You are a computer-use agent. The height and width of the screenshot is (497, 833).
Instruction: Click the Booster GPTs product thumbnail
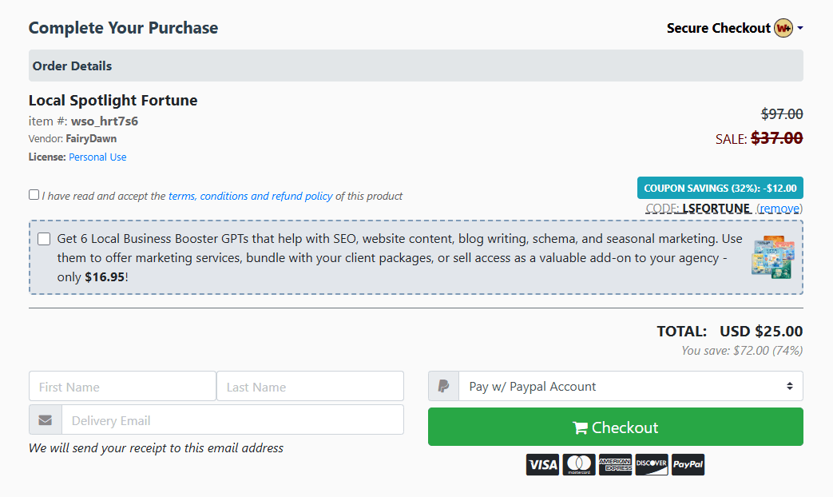click(x=773, y=257)
